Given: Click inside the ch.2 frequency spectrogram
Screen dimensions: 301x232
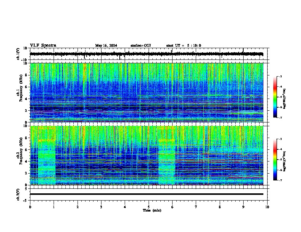Looking at the screenshot, I should tap(147, 155).
